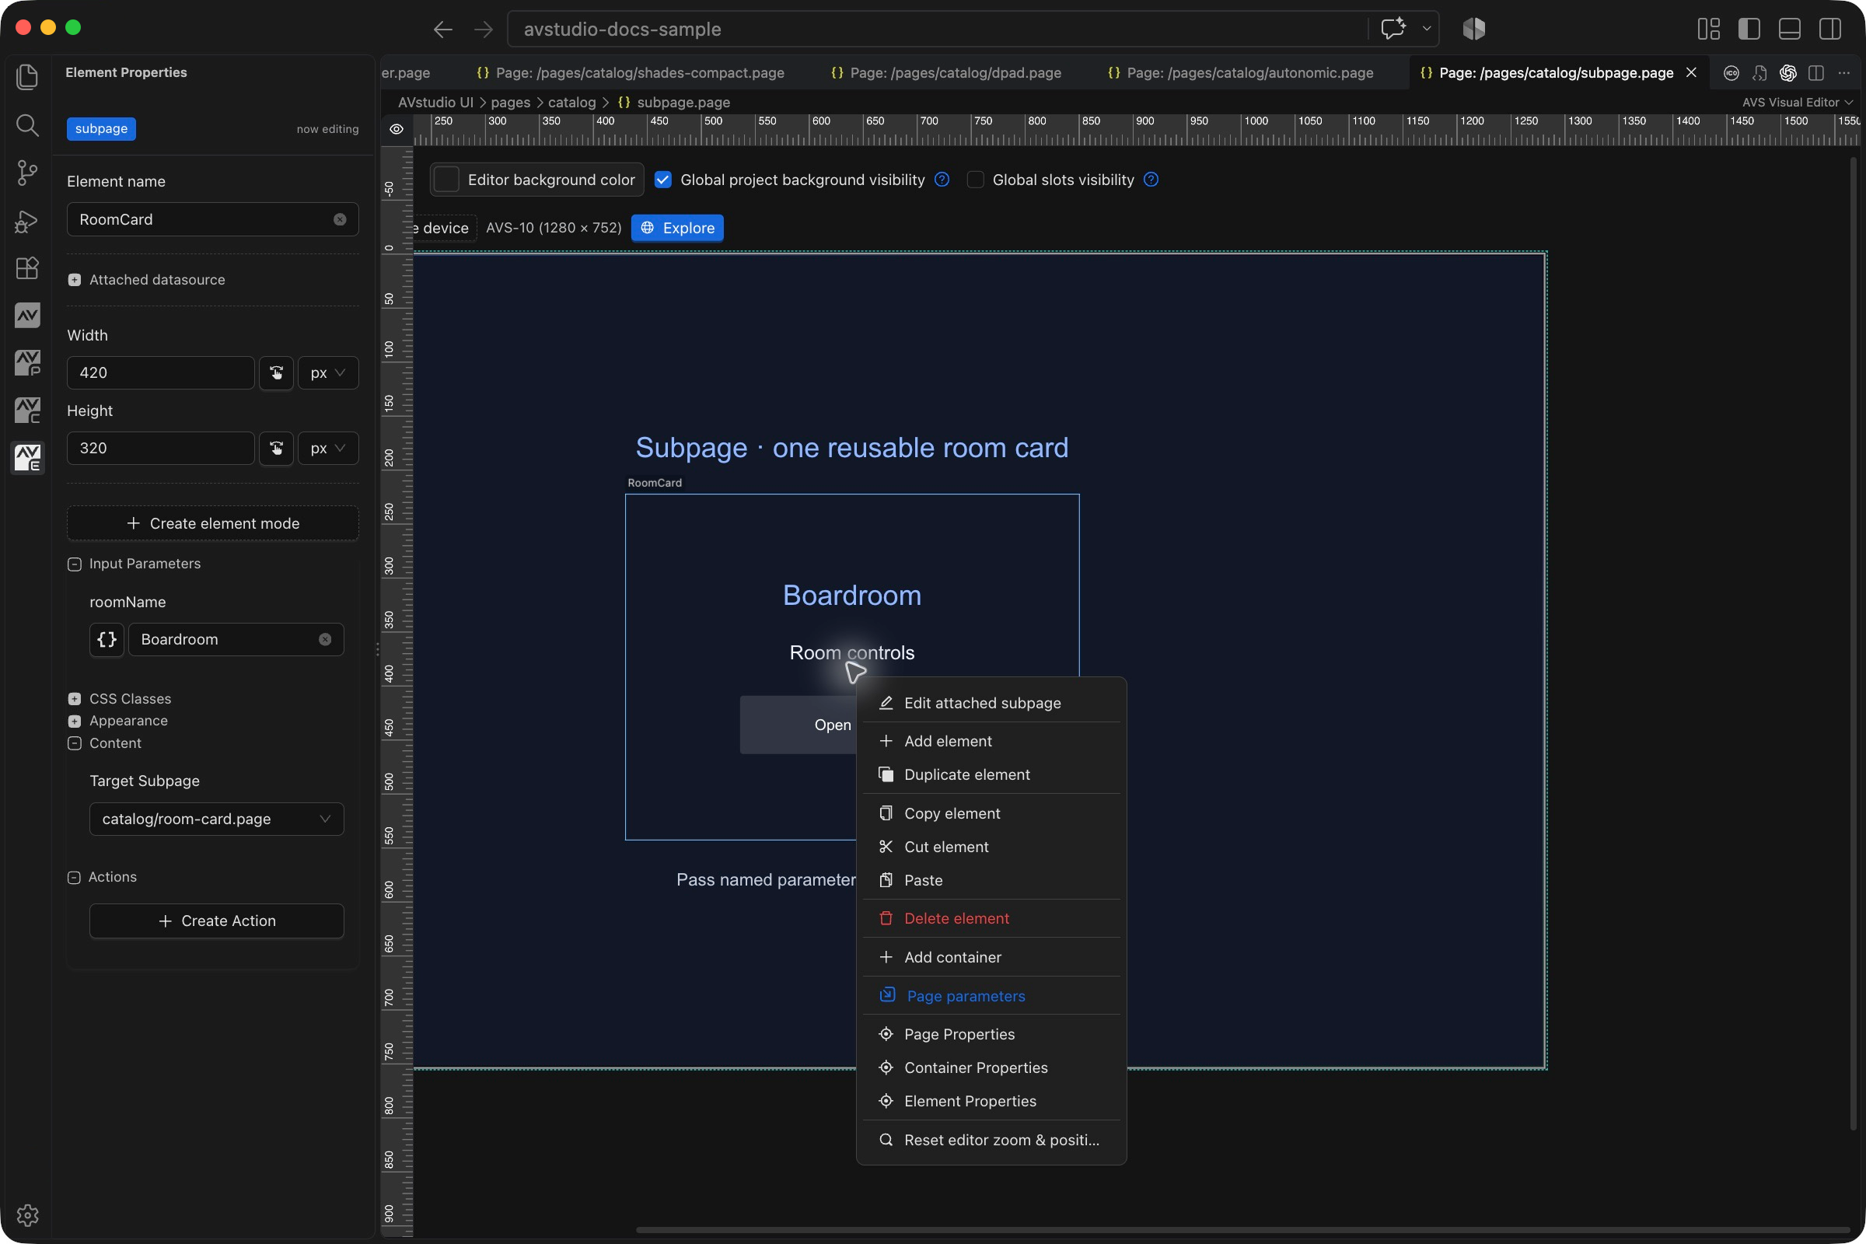Click the Editor background color swatch
1866x1244 pixels.
pos(446,180)
